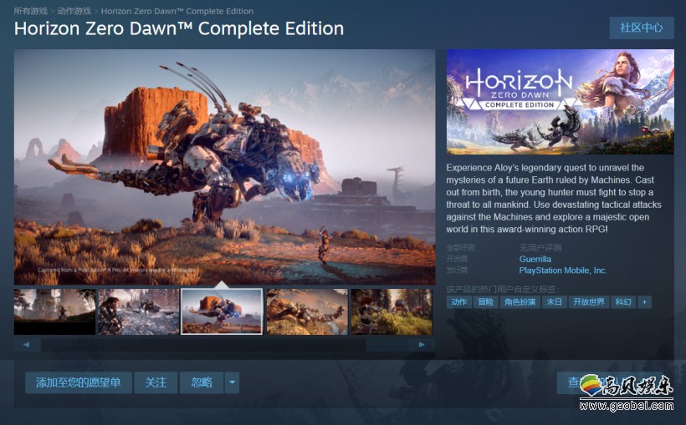Select first thumbnail with tower scene
This screenshot has height=425, width=686.
(54, 312)
